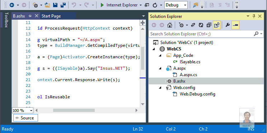The width and height of the screenshot is (267, 133).
Task: Open the 100 % zoom dropdown
Action: coord(23,110)
